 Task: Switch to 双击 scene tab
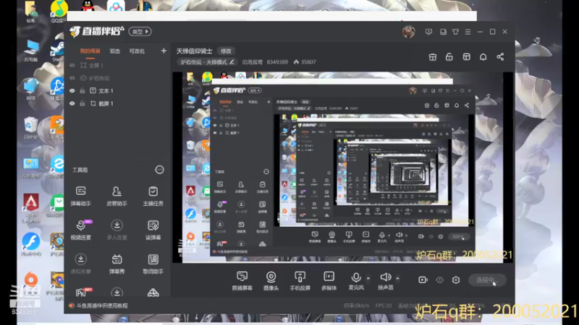click(114, 51)
